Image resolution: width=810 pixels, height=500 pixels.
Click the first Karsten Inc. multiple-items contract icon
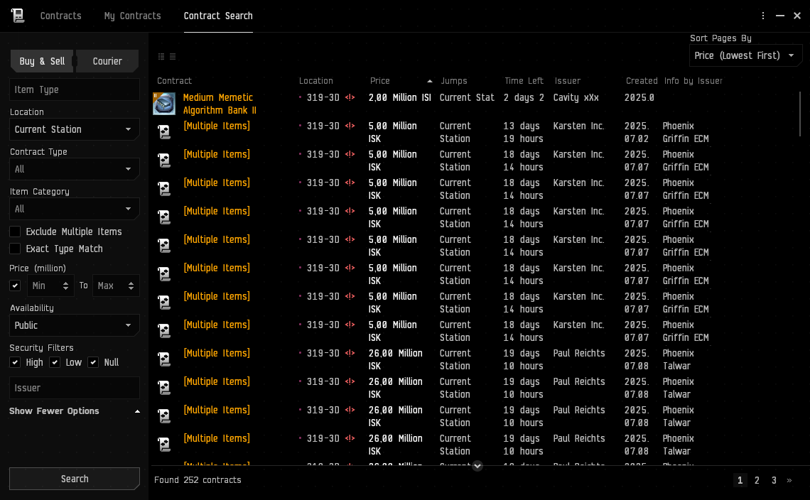[164, 132]
